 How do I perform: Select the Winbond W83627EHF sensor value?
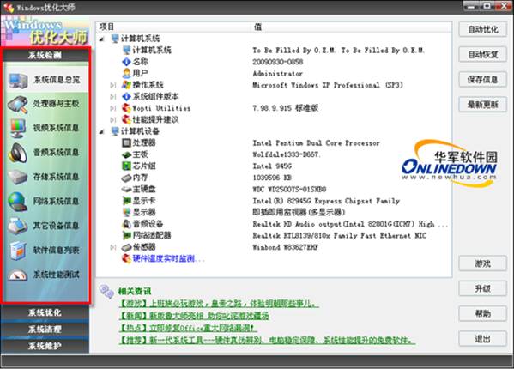[x=285, y=247]
